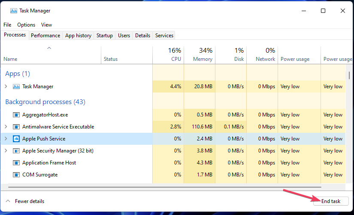Click the Application Frame Host icon
This screenshot has height=215, width=354.
pyautogui.click(x=16, y=163)
